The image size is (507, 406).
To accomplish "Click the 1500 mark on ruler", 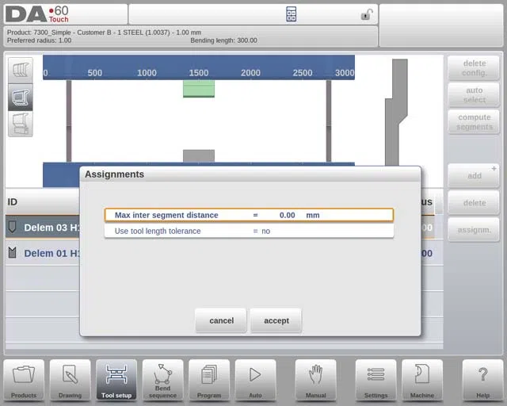I will point(199,72).
